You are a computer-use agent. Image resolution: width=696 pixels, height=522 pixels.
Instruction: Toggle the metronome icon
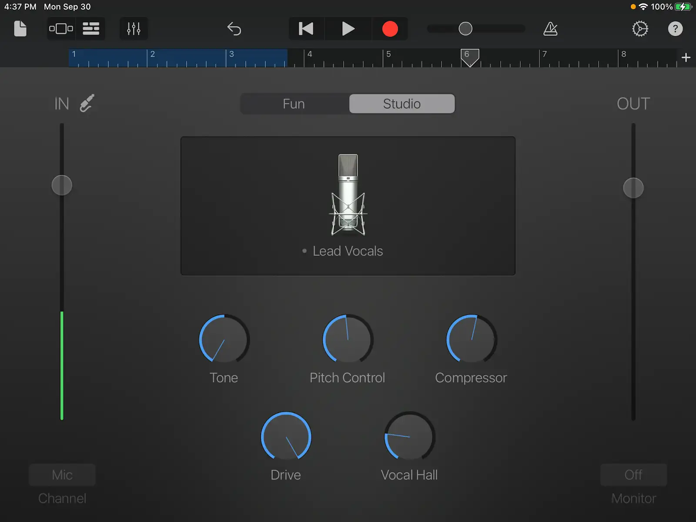[x=550, y=29]
